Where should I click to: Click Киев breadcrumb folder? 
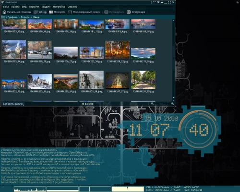pos(36,17)
